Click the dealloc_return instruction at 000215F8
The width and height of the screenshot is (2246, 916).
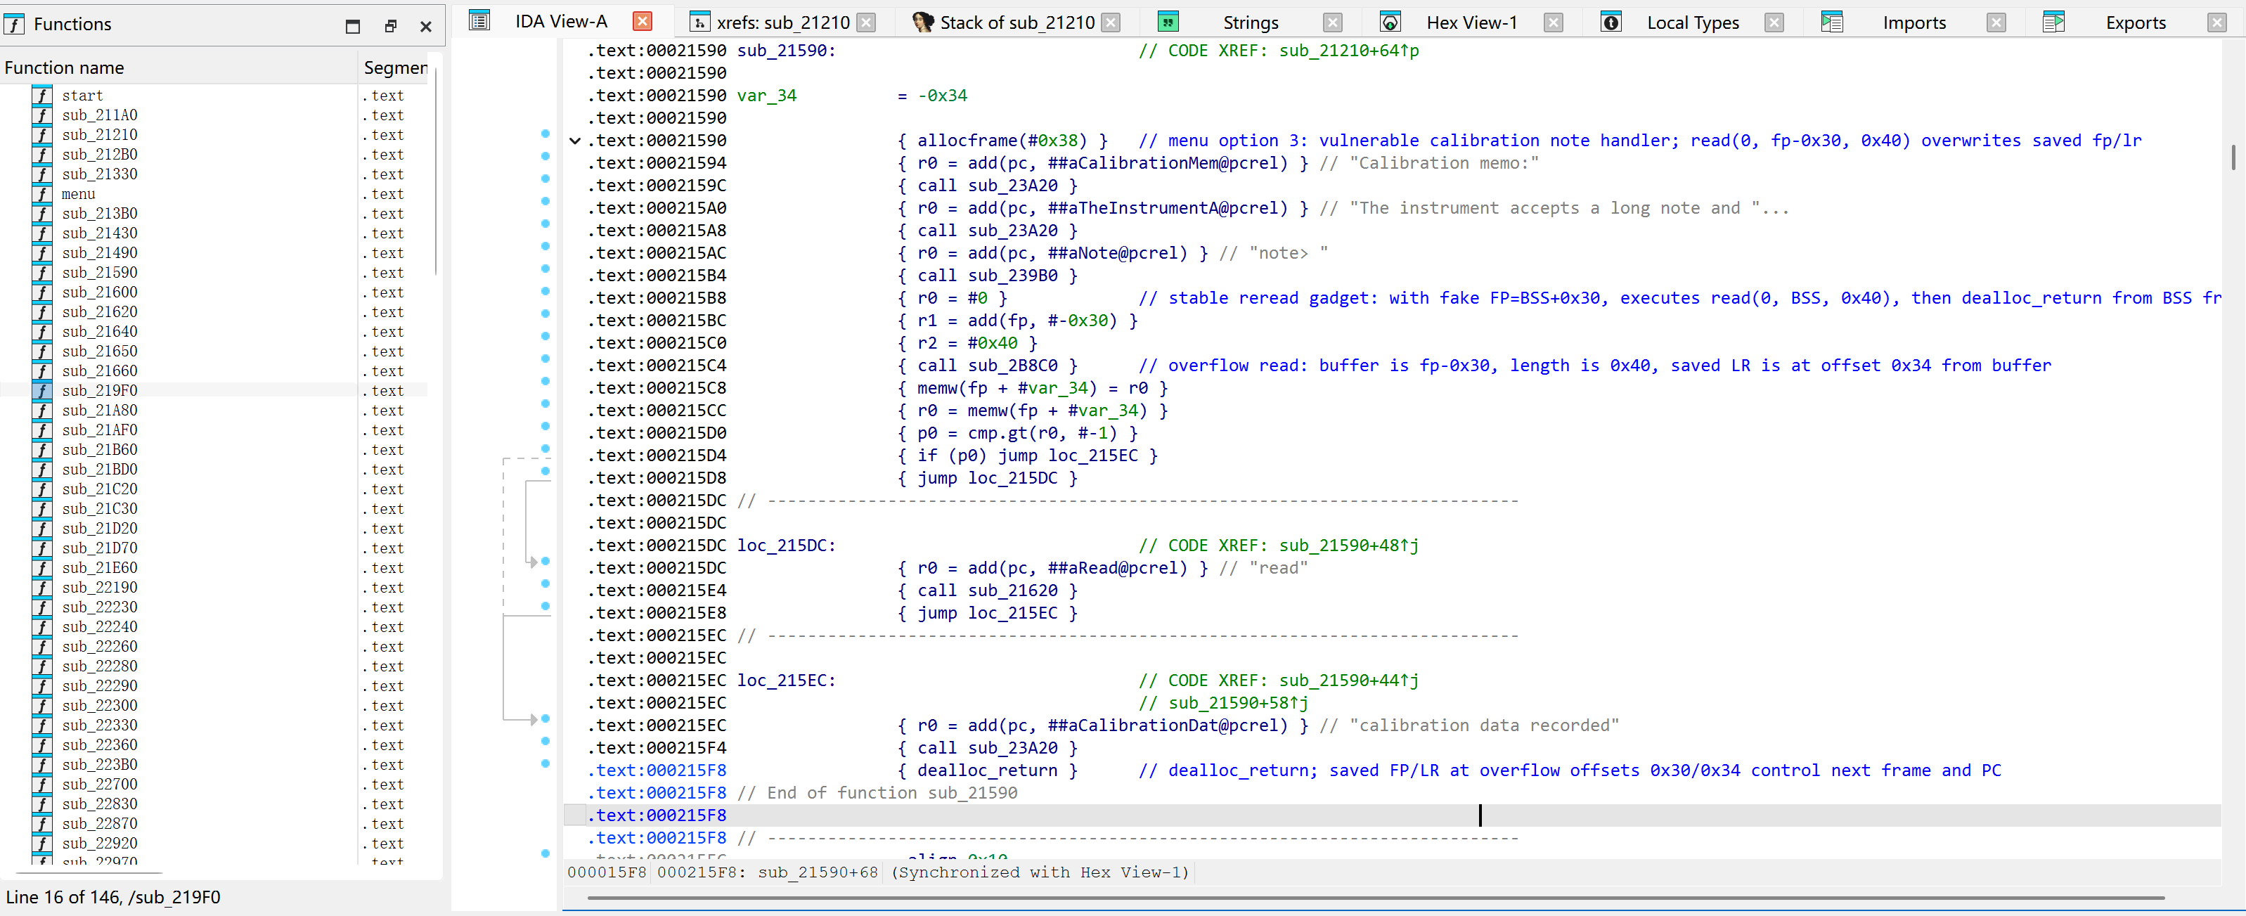pyautogui.click(x=986, y=770)
